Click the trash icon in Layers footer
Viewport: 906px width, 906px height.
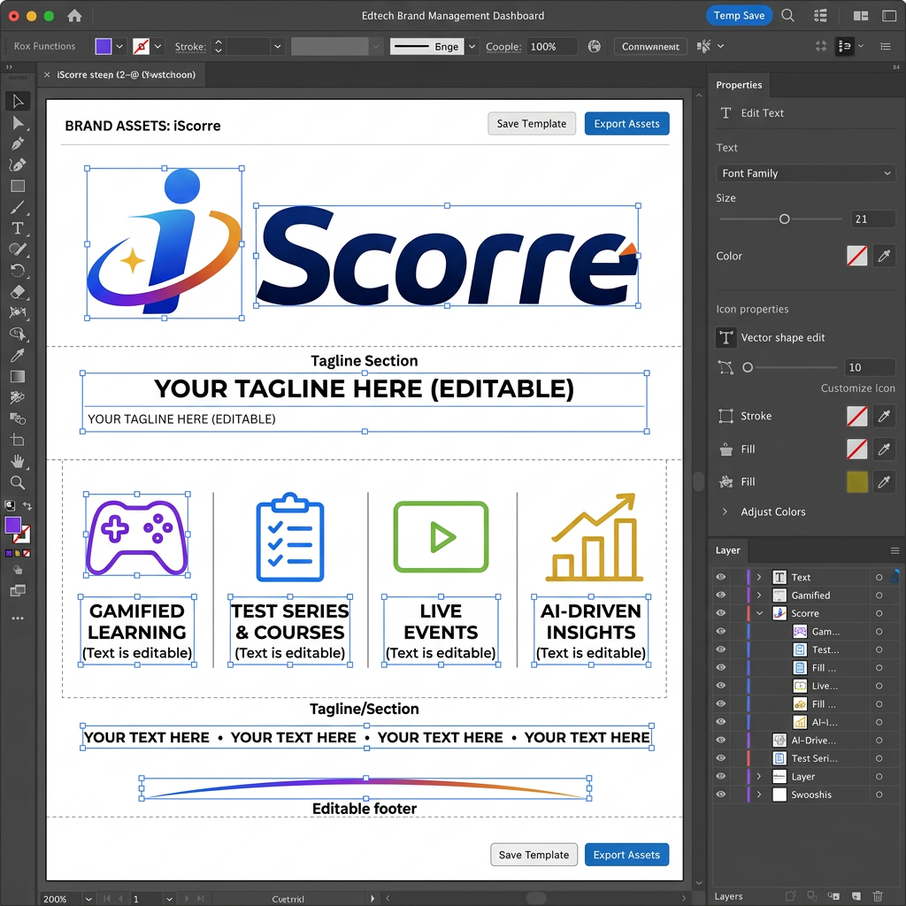877,895
